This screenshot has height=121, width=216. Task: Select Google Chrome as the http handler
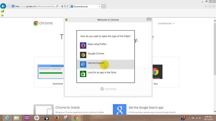click(x=106, y=55)
